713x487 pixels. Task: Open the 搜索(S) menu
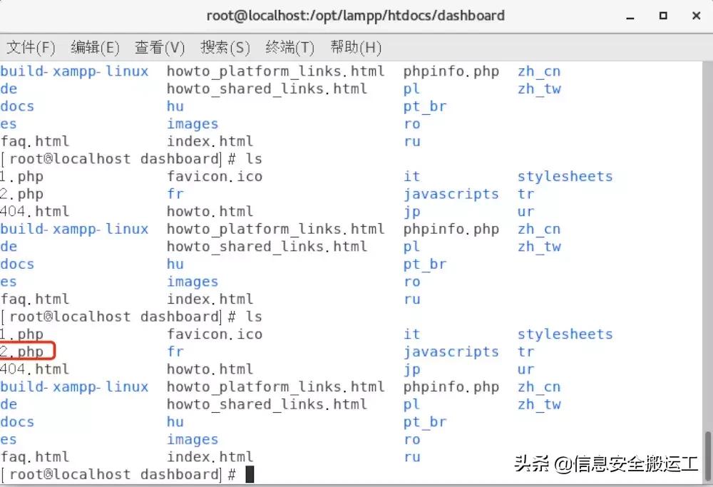pos(225,47)
